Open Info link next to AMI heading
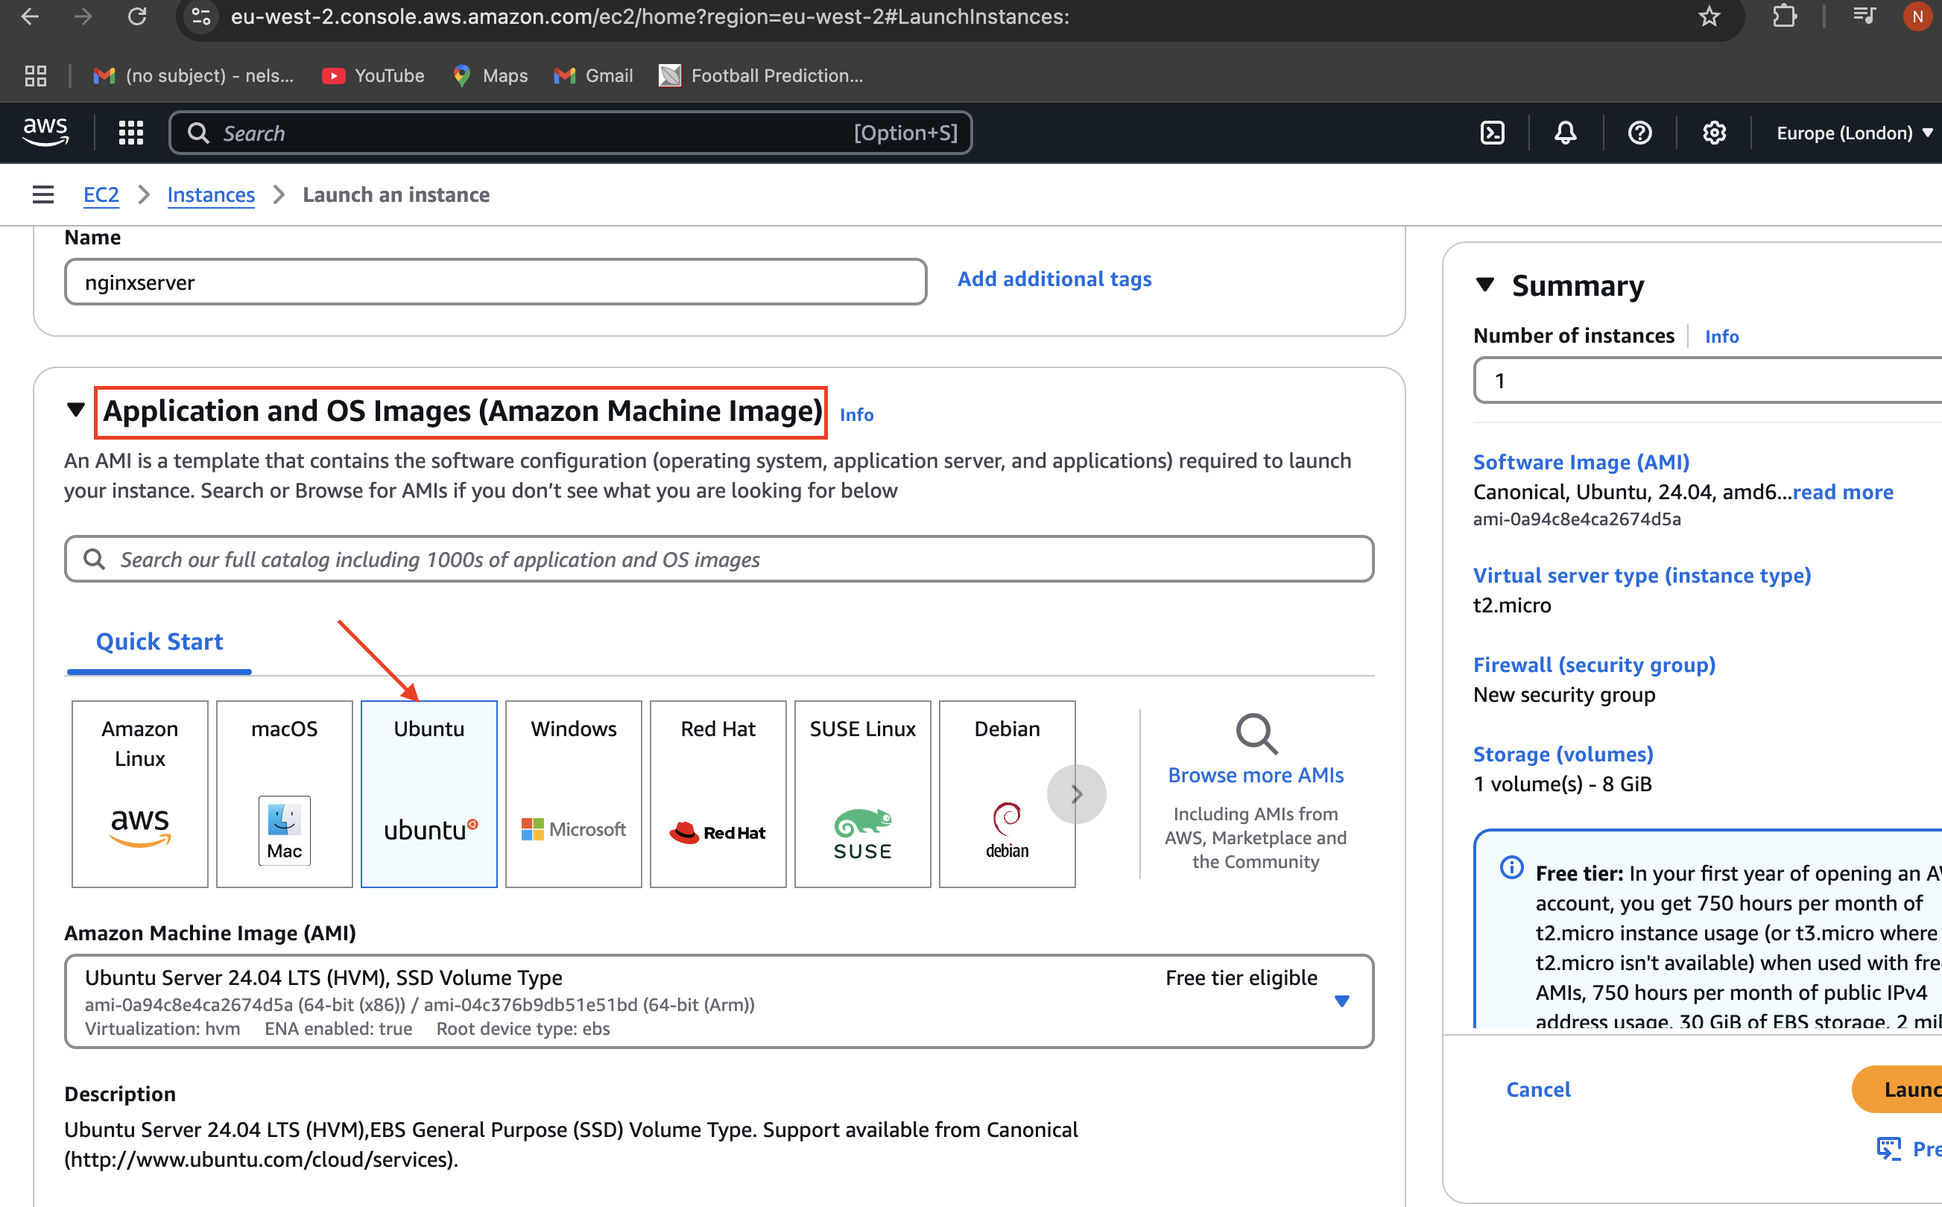 (856, 414)
